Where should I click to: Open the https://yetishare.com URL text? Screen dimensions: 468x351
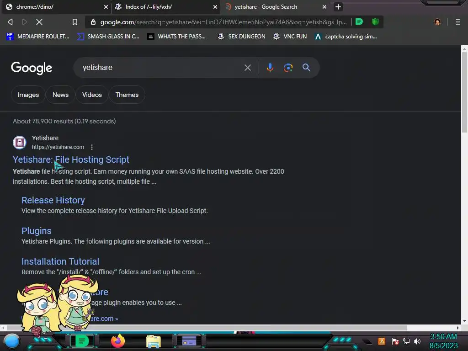[58, 147]
